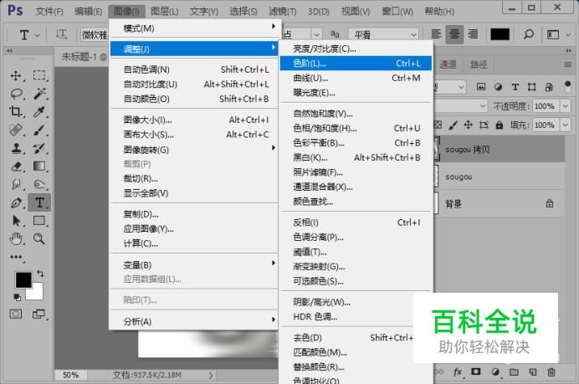Open the tool preset T dropdown arrow
This screenshot has width=579, height=384.
pyautogui.click(x=38, y=35)
